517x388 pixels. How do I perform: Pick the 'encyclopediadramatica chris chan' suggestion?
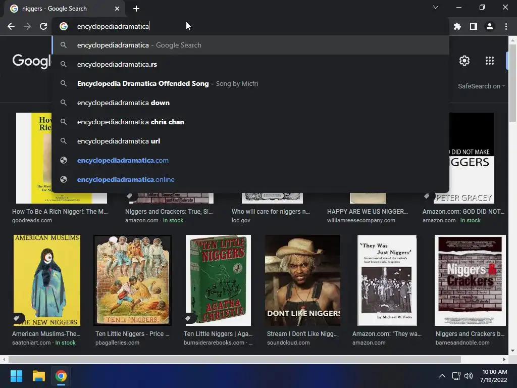point(250,122)
